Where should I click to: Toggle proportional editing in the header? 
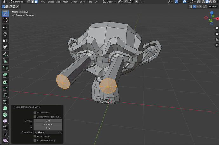tap(136, 2)
